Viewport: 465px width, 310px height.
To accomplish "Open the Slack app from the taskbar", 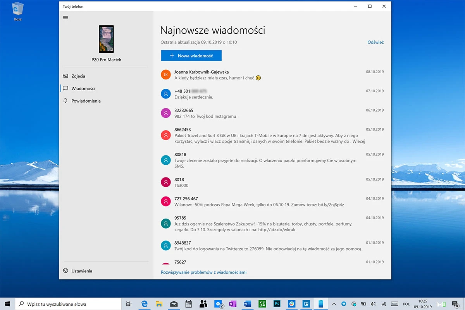I will point(292,304).
